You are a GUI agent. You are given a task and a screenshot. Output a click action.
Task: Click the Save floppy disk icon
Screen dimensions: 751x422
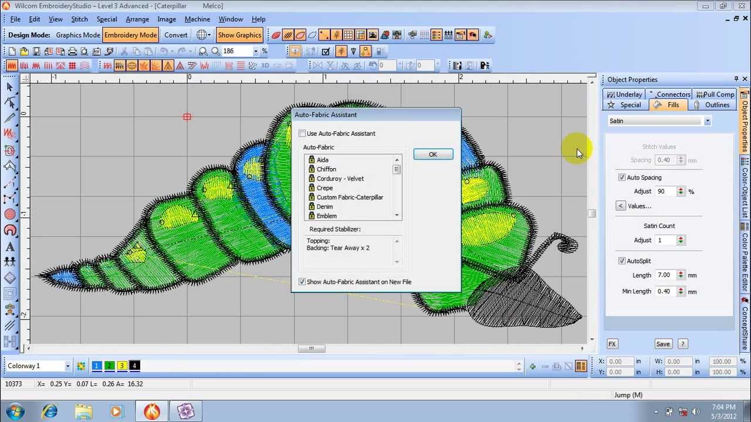36,51
